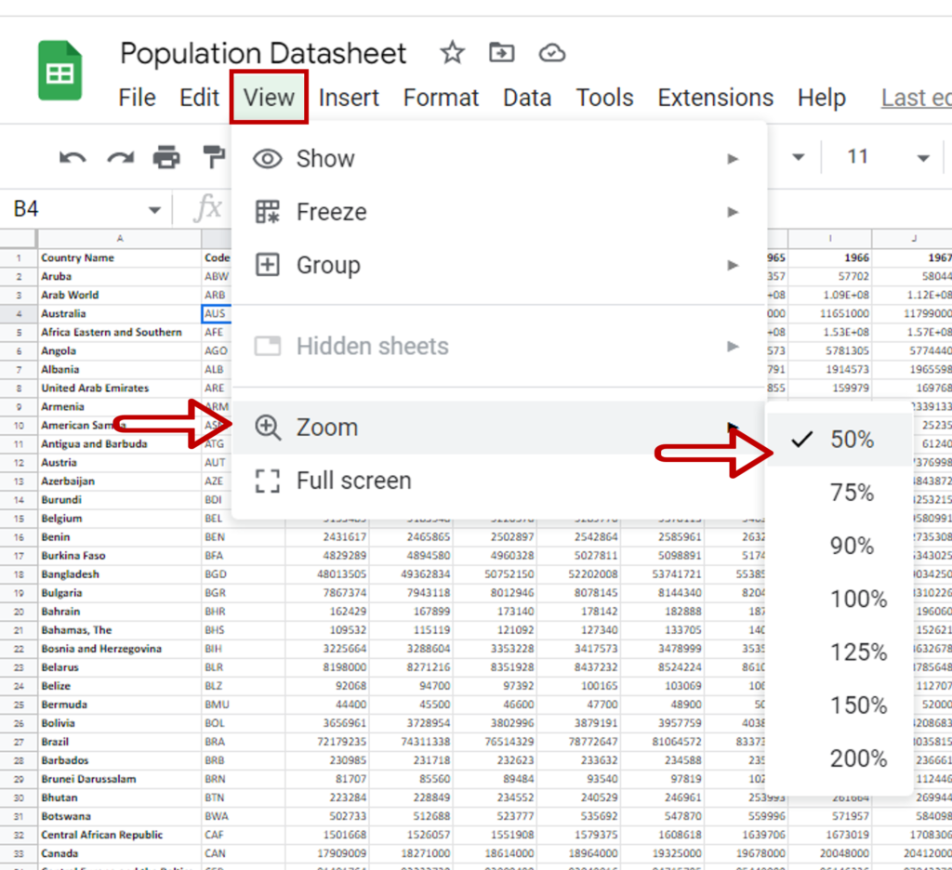The height and width of the screenshot is (870, 952).
Task: Star the Population Datasheet spreadsheet
Action: click(x=452, y=53)
